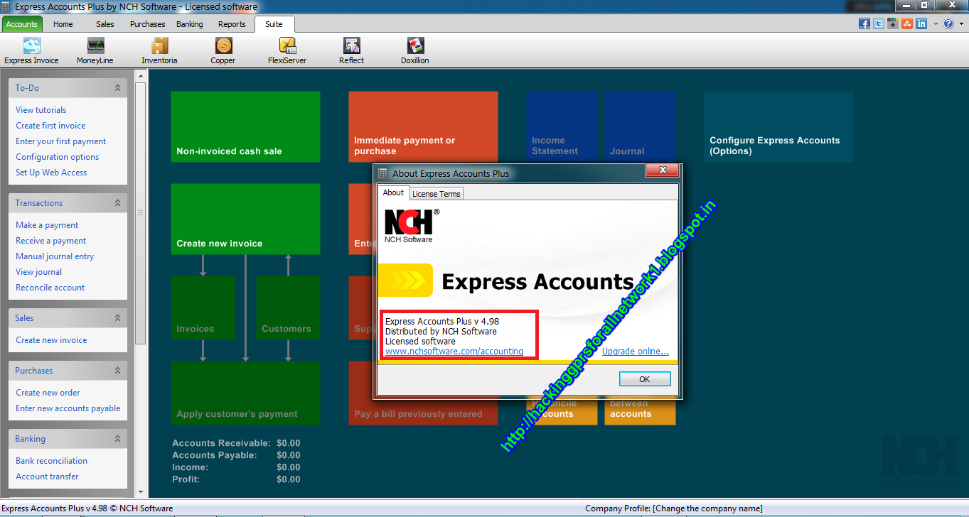This screenshot has height=517, width=969.
Task: Open the FlexiServer icon
Action: tap(287, 51)
